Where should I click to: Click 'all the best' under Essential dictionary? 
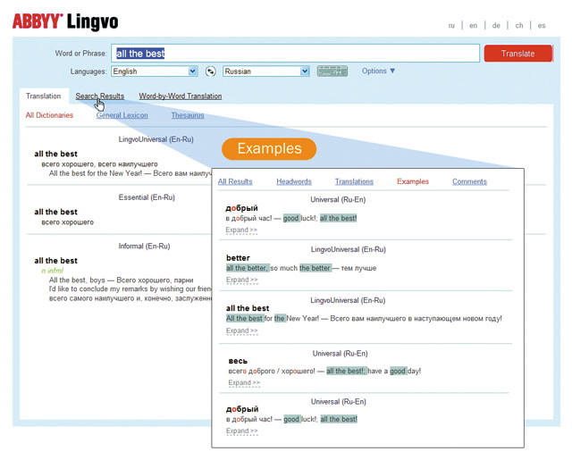coord(55,212)
